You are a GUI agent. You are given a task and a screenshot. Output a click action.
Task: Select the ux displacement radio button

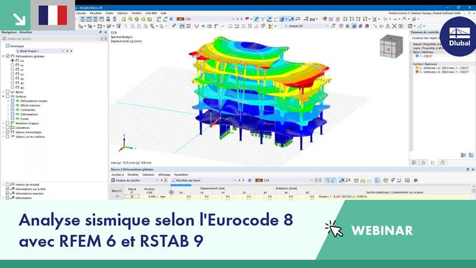[13, 65]
